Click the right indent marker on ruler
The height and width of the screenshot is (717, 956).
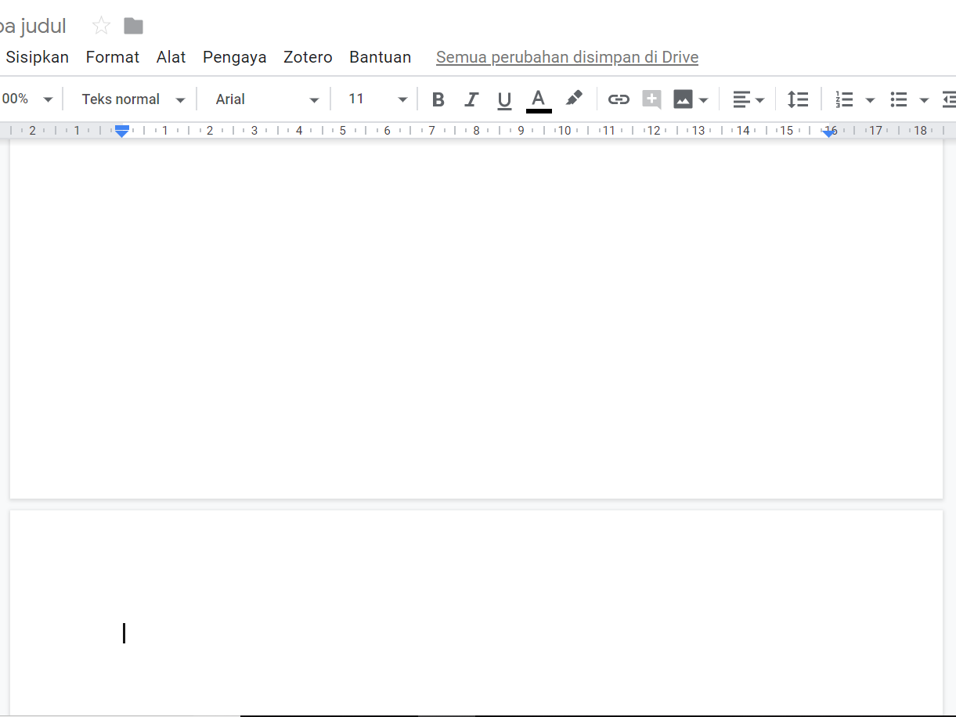tap(829, 133)
